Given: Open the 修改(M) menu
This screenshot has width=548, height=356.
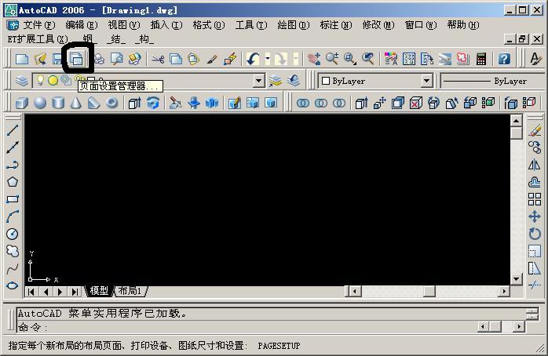Looking at the screenshot, I should pyautogui.click(x=378, y=25).
